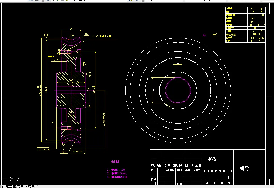Screen dimensions: 274x188
Task: Select the R24 radius label
Action: [63, 152]
